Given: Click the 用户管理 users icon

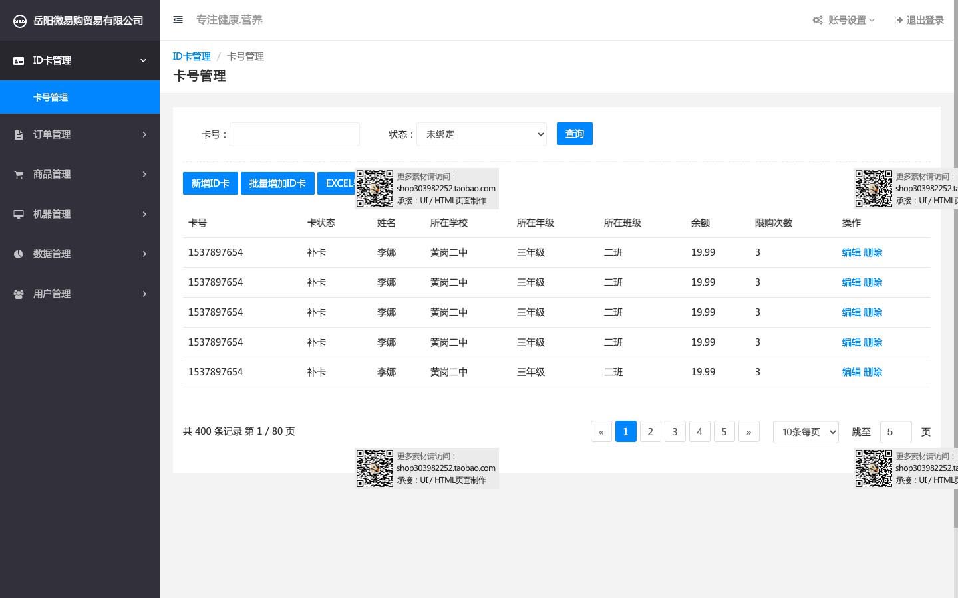Looking at the screenshot, I should (x=19, y=294).
